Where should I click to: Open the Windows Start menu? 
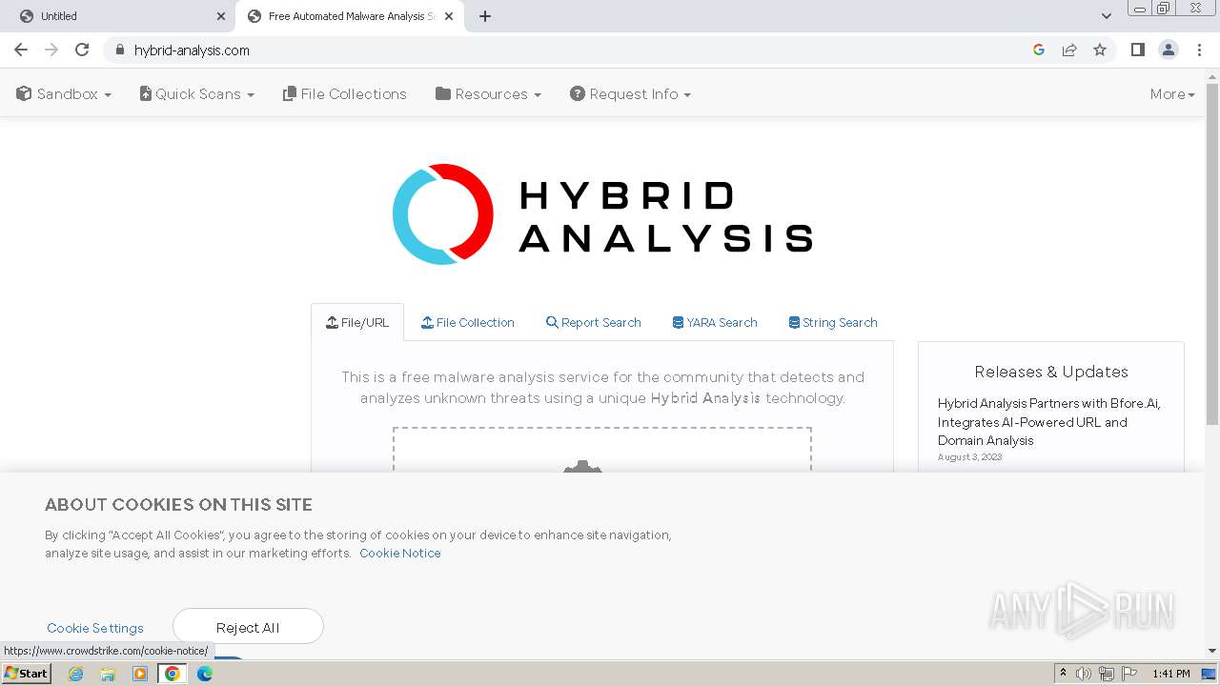(26, 673)
